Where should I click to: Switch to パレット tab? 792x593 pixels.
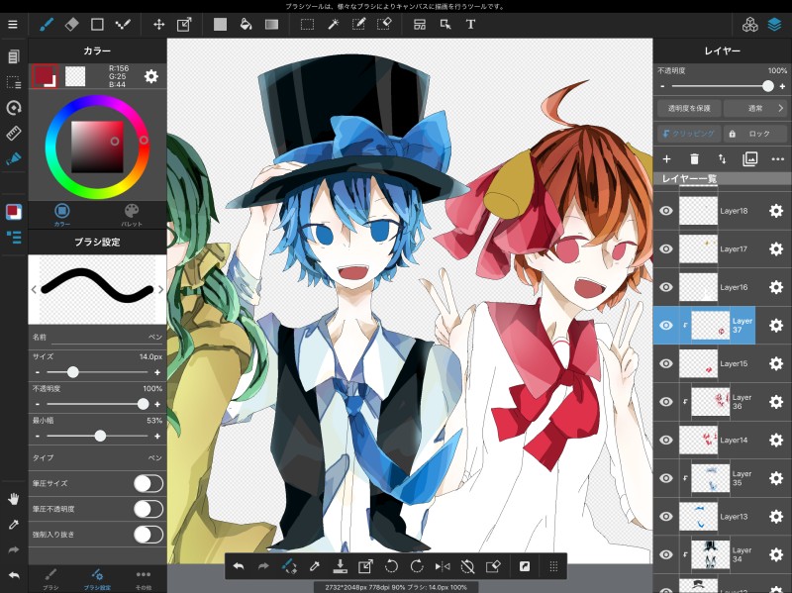point(132,214)
